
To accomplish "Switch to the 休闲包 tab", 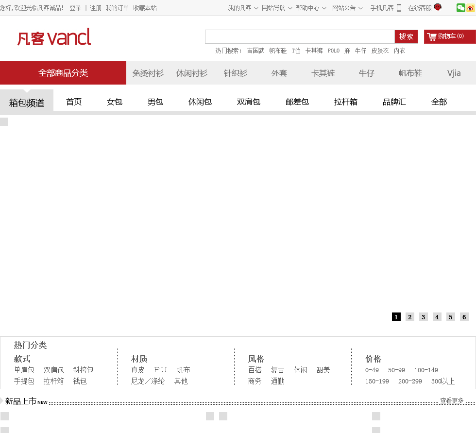I will tap(200, 102).
